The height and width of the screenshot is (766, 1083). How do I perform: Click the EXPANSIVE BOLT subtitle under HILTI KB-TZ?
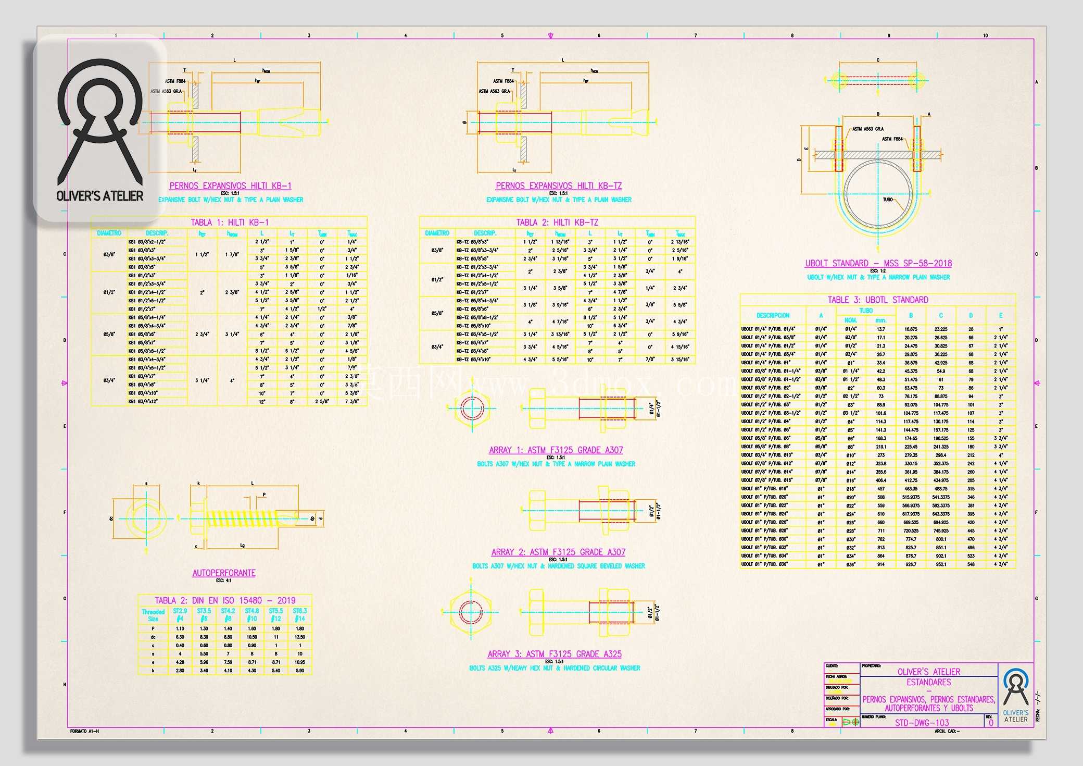coord(559,200)
